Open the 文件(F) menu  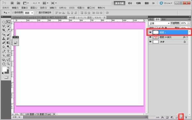6,8
